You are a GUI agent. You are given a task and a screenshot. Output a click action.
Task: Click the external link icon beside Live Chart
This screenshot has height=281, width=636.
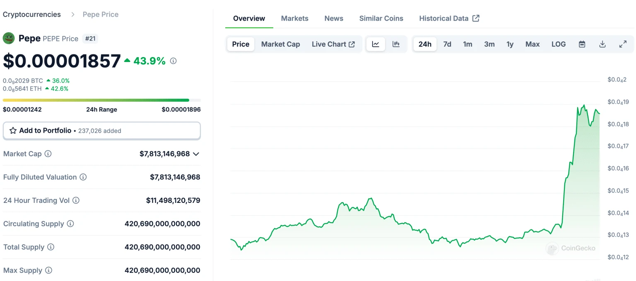[352, 44]
